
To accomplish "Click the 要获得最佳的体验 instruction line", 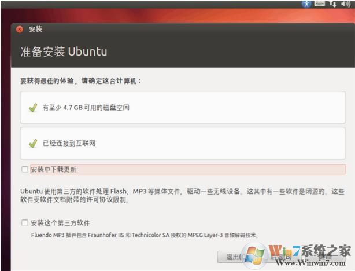I will 80,80.
